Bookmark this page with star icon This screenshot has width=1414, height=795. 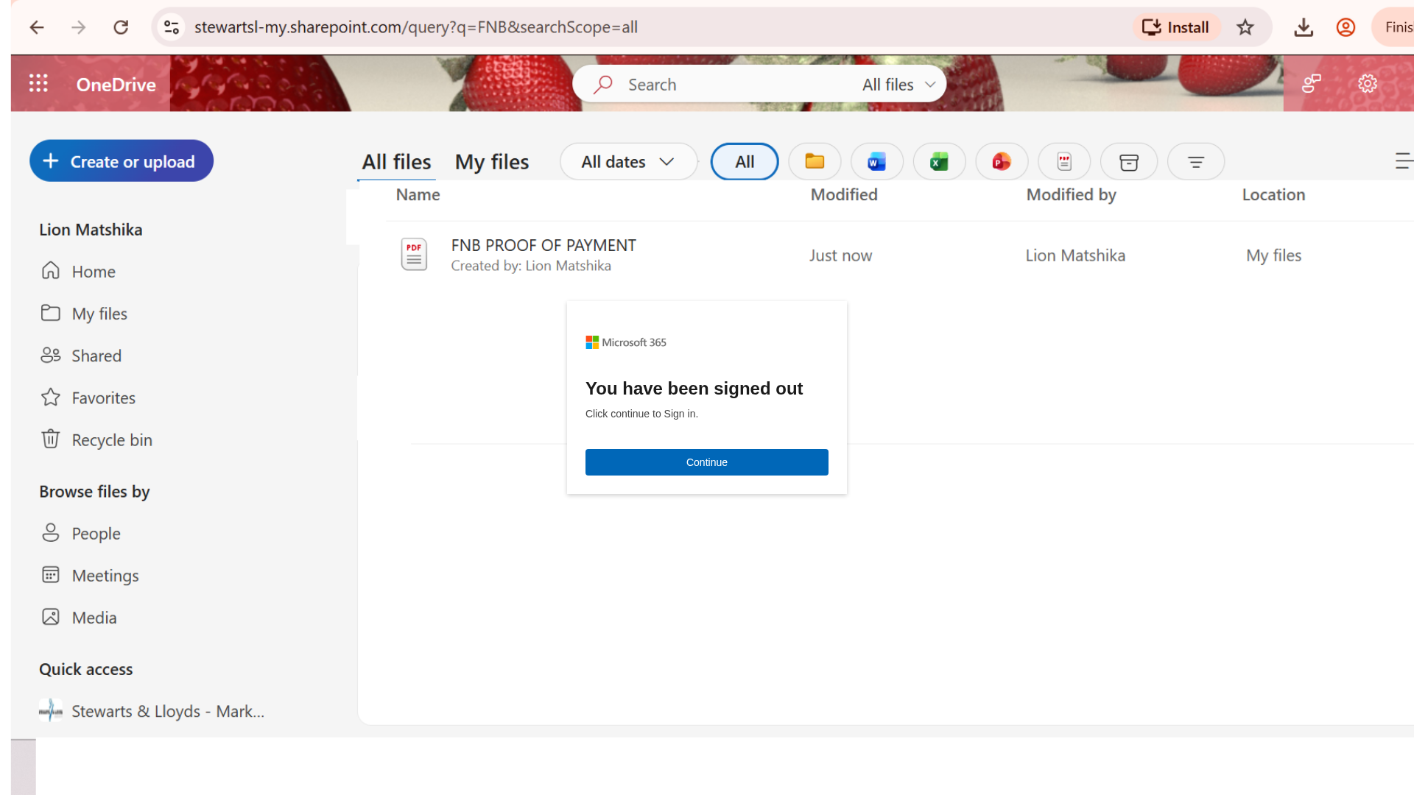click(1245, 27)
